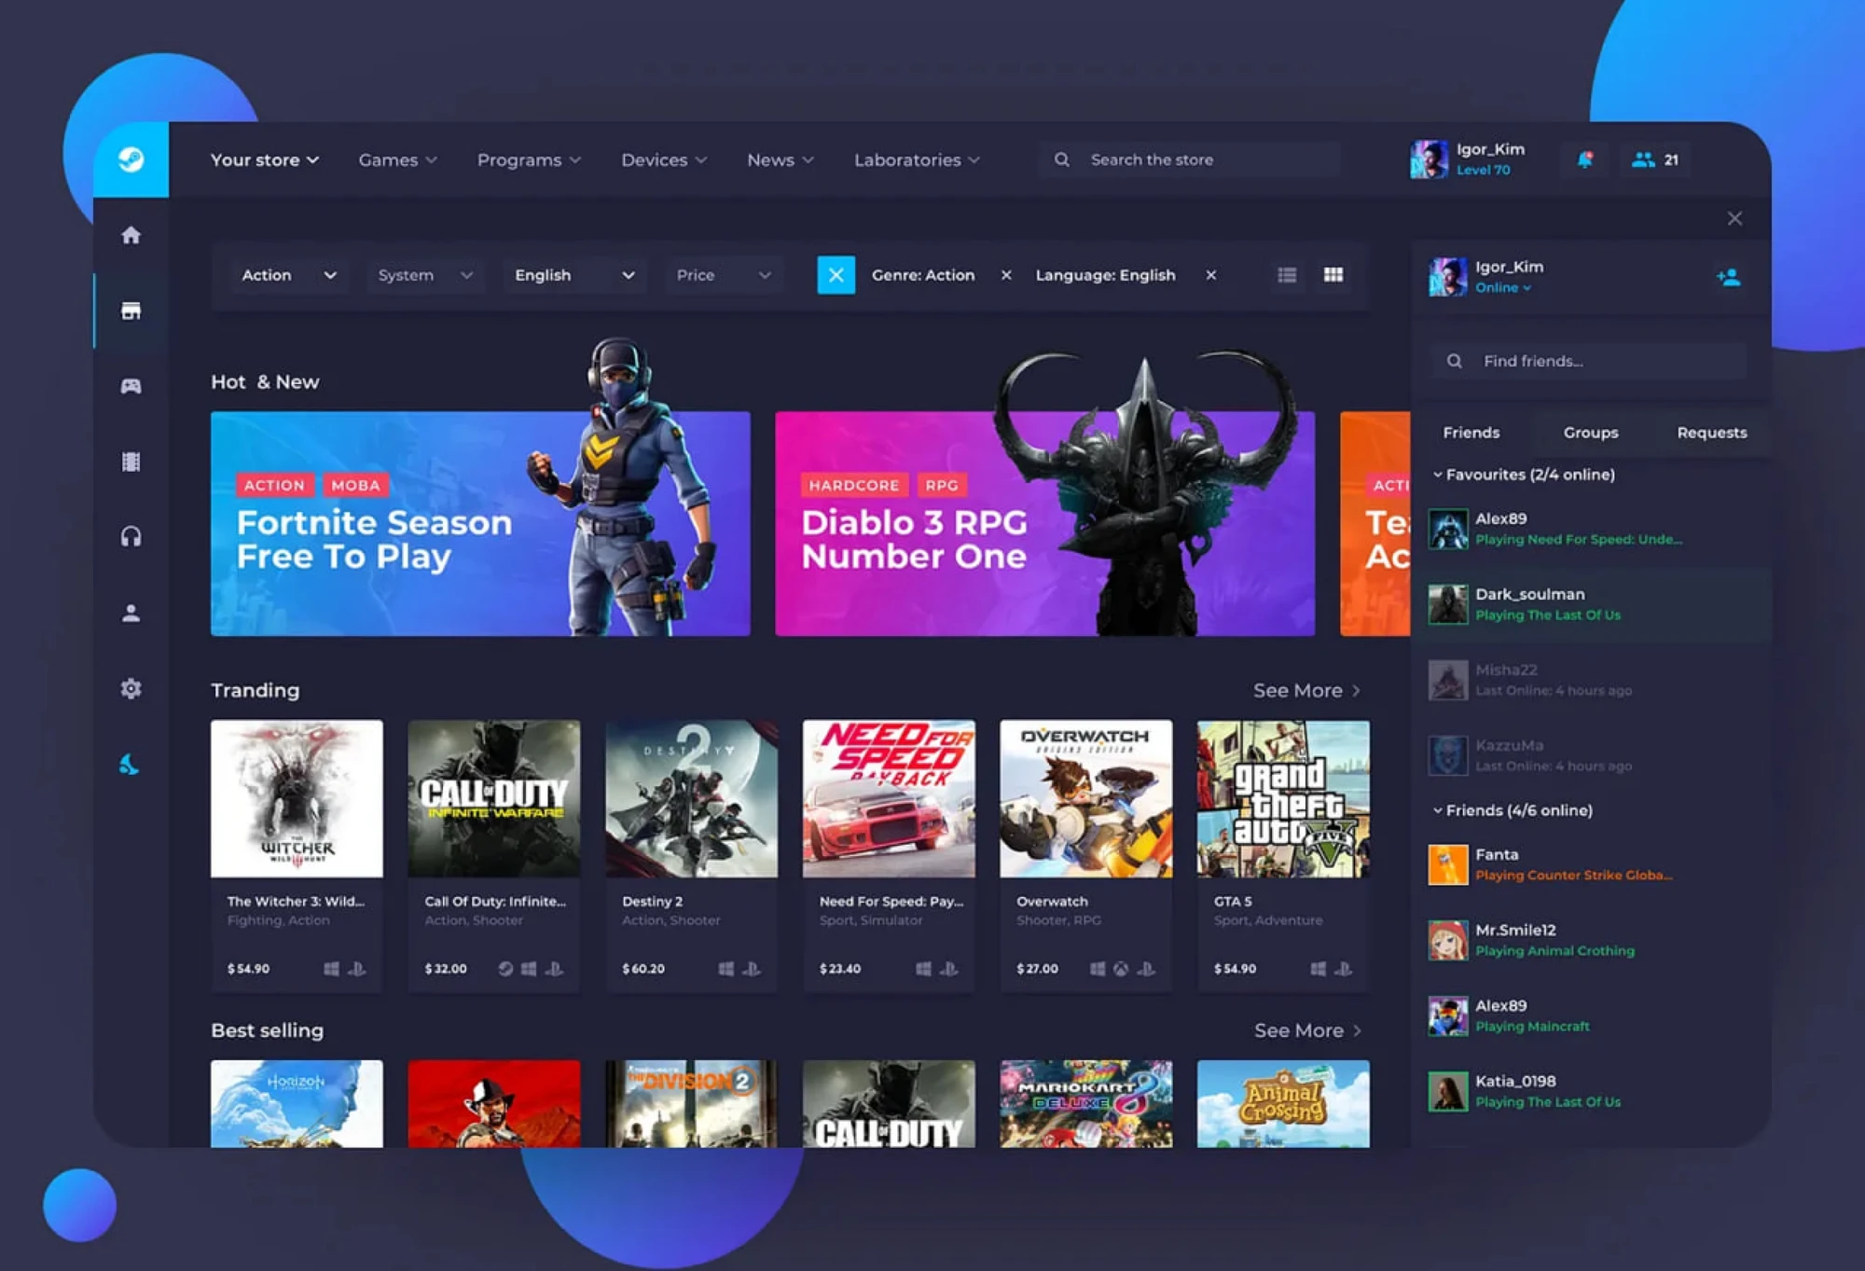Image resolution: width=1865 pixels, height=1271 pixels.
Task: Open the Destiny 2 game card
Action: click(x=691, y=855)
